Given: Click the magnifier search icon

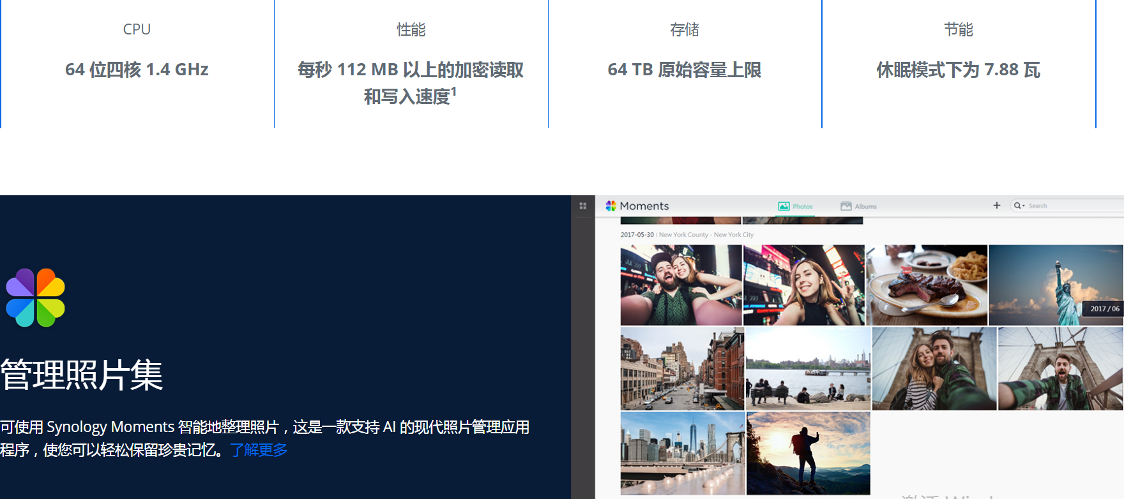Looking at the screenshot, I should coord(1017,205).
